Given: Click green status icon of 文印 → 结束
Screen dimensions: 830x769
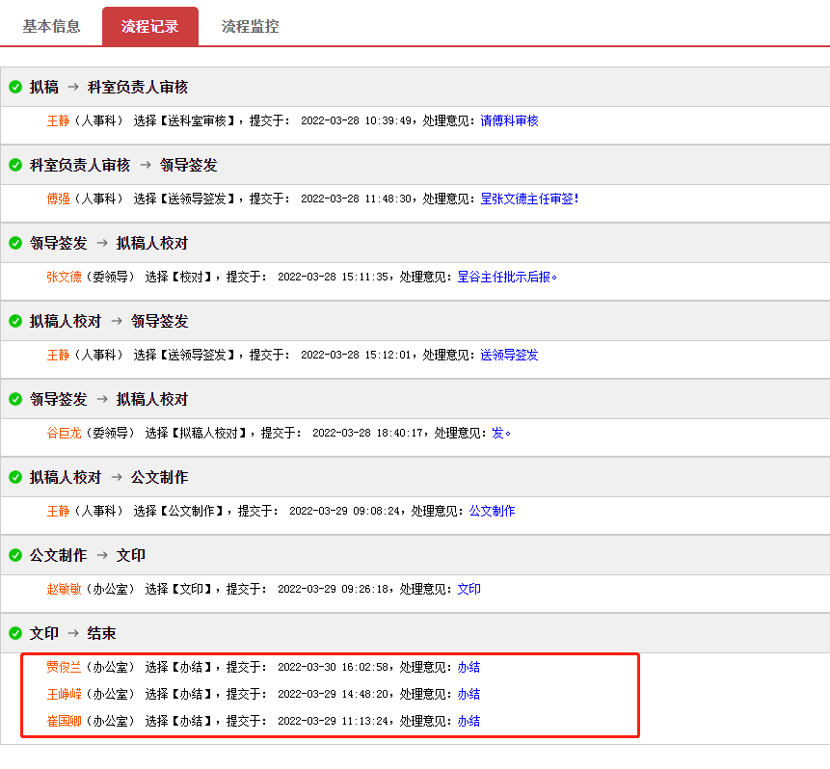Looking at the screenshot, I should pyautogui.click(x=15, y=633).
